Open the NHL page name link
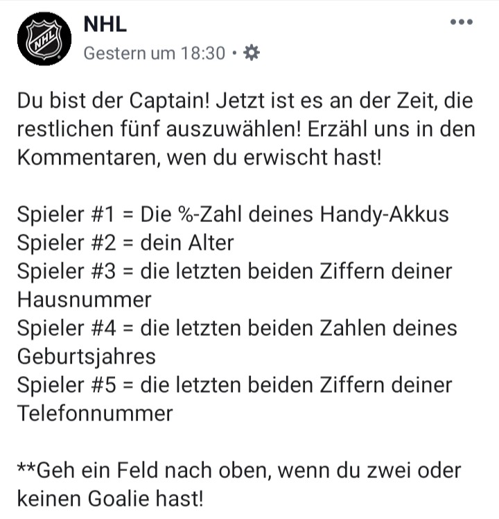Screen dimensions: 499x519 click(x=105, y=23)
